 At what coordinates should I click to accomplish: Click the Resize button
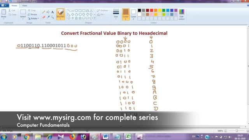[x=32, y=14]
